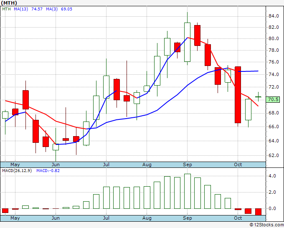The height and width of the screenshot is (228, 284).
Task: Click the 72.0 price axis label
Action: click(x=274, y=87)
